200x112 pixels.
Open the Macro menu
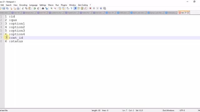[x=51, y=5]
